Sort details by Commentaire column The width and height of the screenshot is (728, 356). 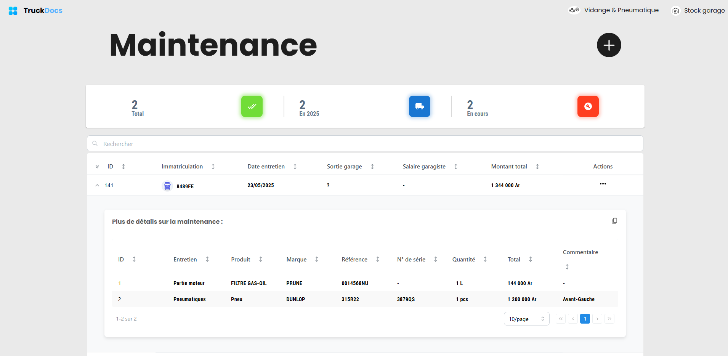tap(567, 267)
